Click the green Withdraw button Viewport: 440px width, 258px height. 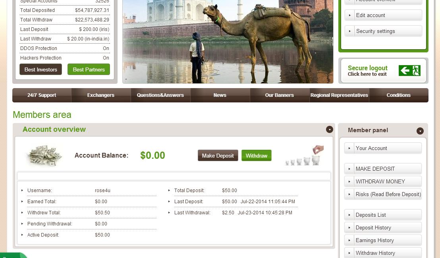point(257,156)
